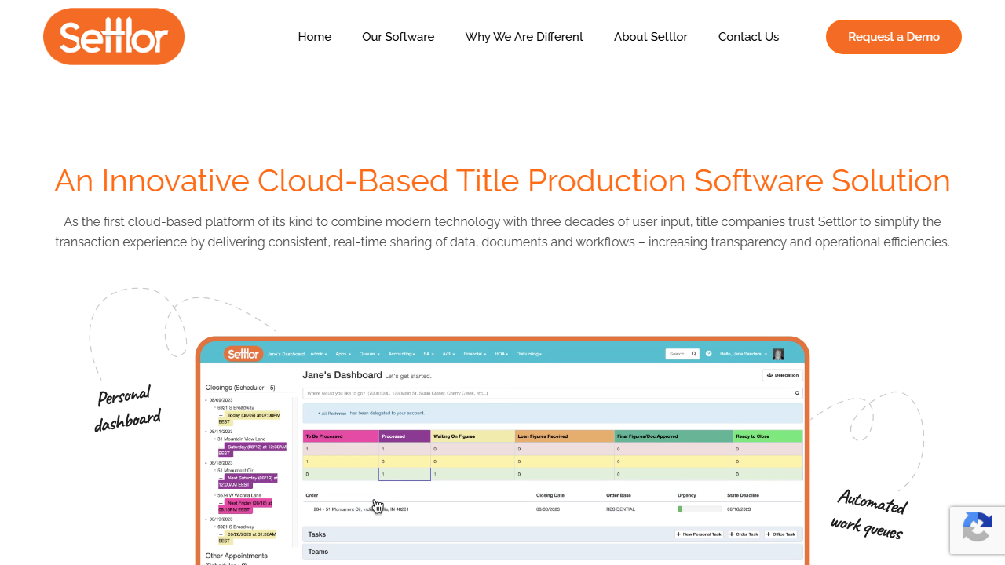Click the 'State Deadline' column header

coord(744,495)
